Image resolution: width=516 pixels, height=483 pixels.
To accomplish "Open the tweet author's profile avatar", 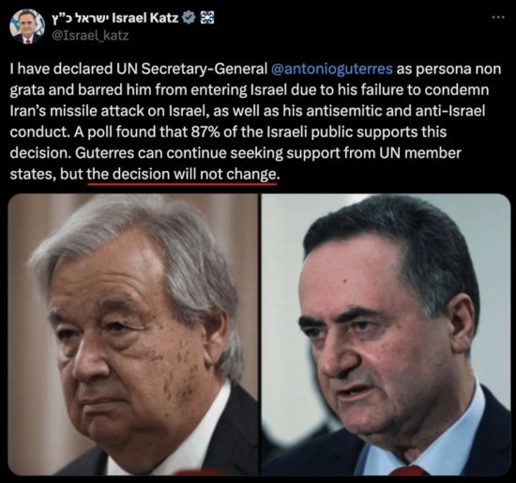I will [x=26, y=26].
